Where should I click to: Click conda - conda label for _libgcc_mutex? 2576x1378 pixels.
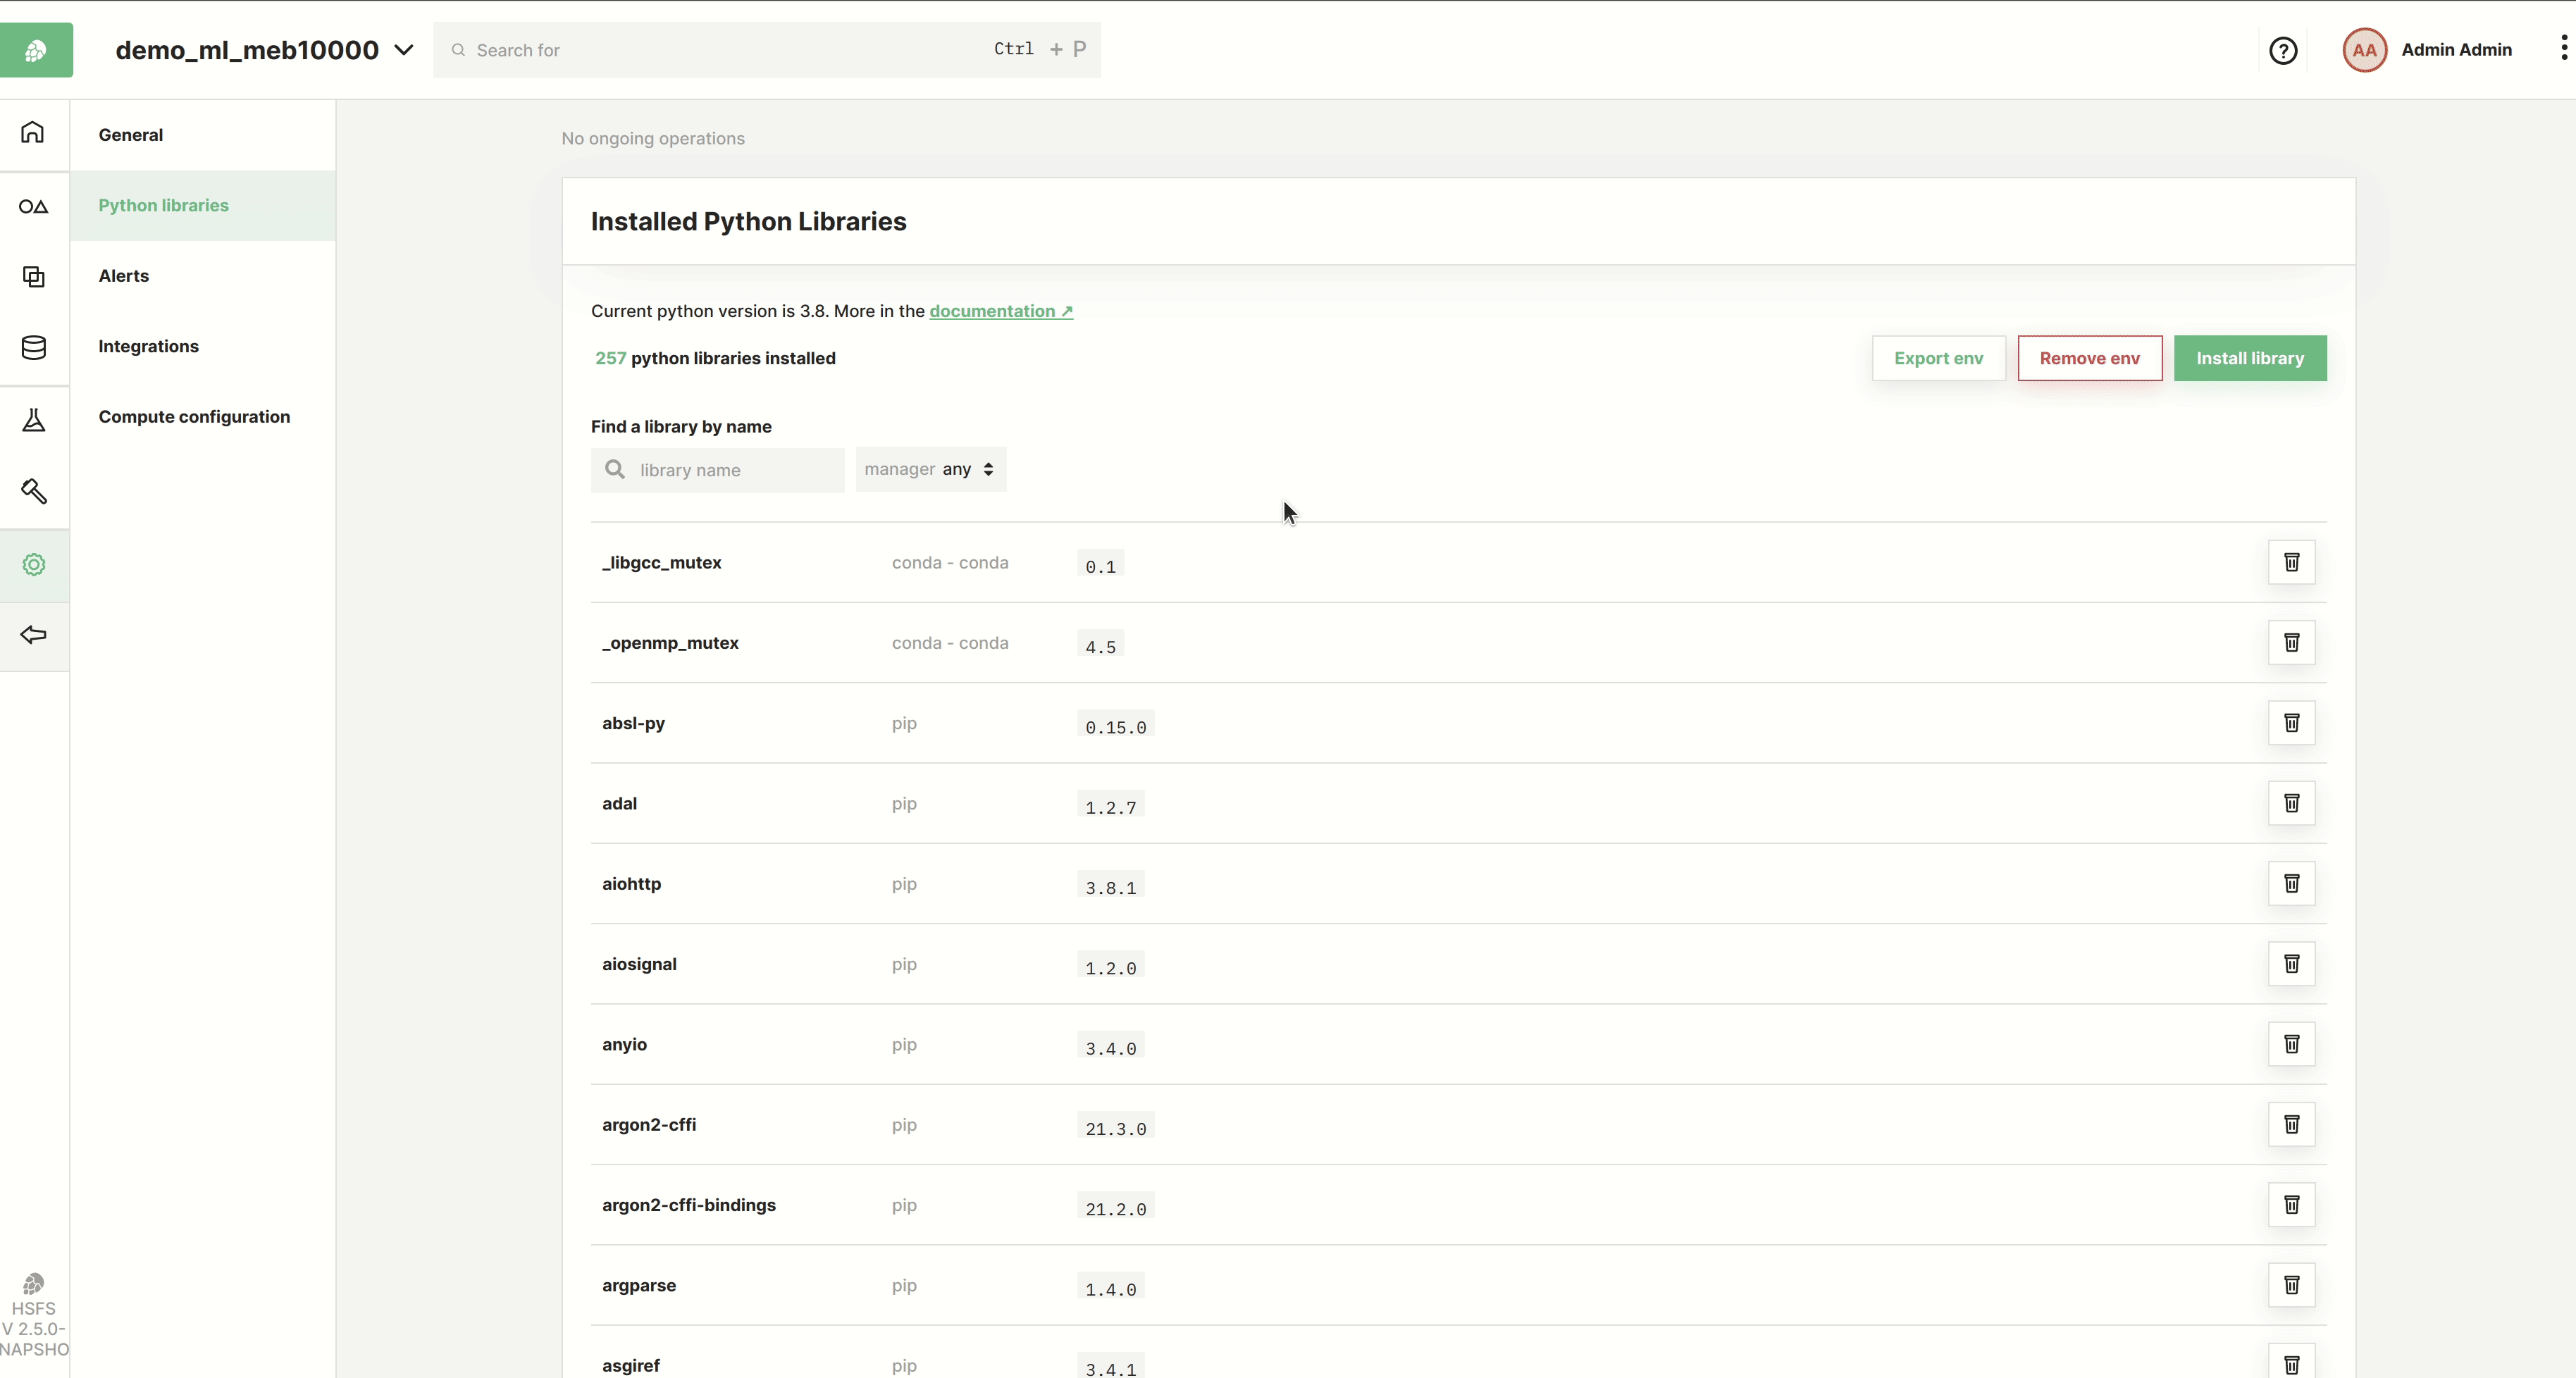(950, 563)
